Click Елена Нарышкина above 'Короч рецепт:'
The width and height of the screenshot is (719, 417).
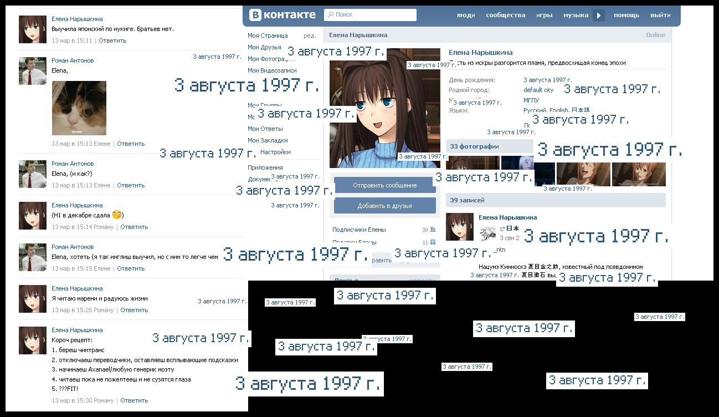(77, 330)
